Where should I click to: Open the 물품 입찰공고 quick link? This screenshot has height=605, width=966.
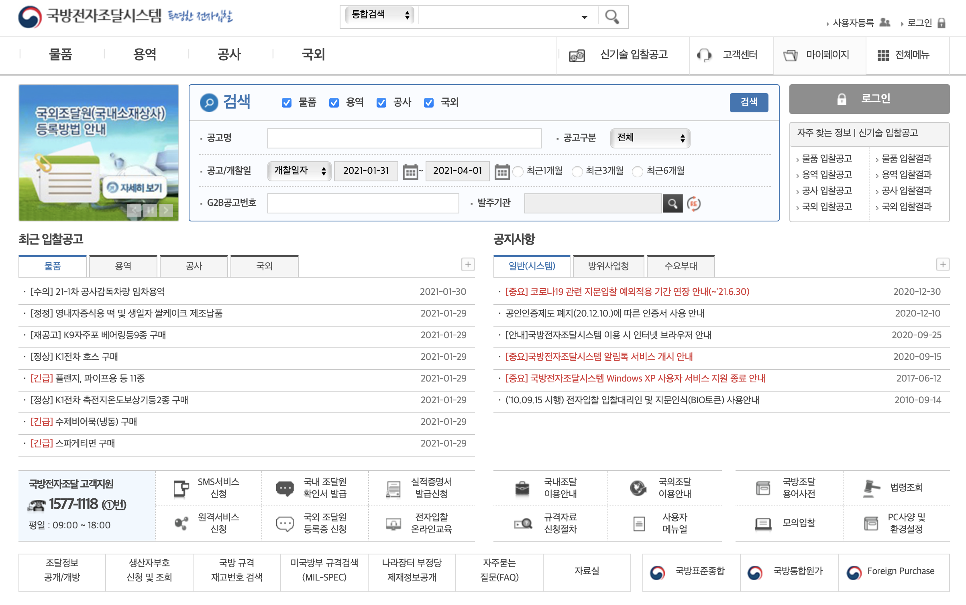point(827,158)
